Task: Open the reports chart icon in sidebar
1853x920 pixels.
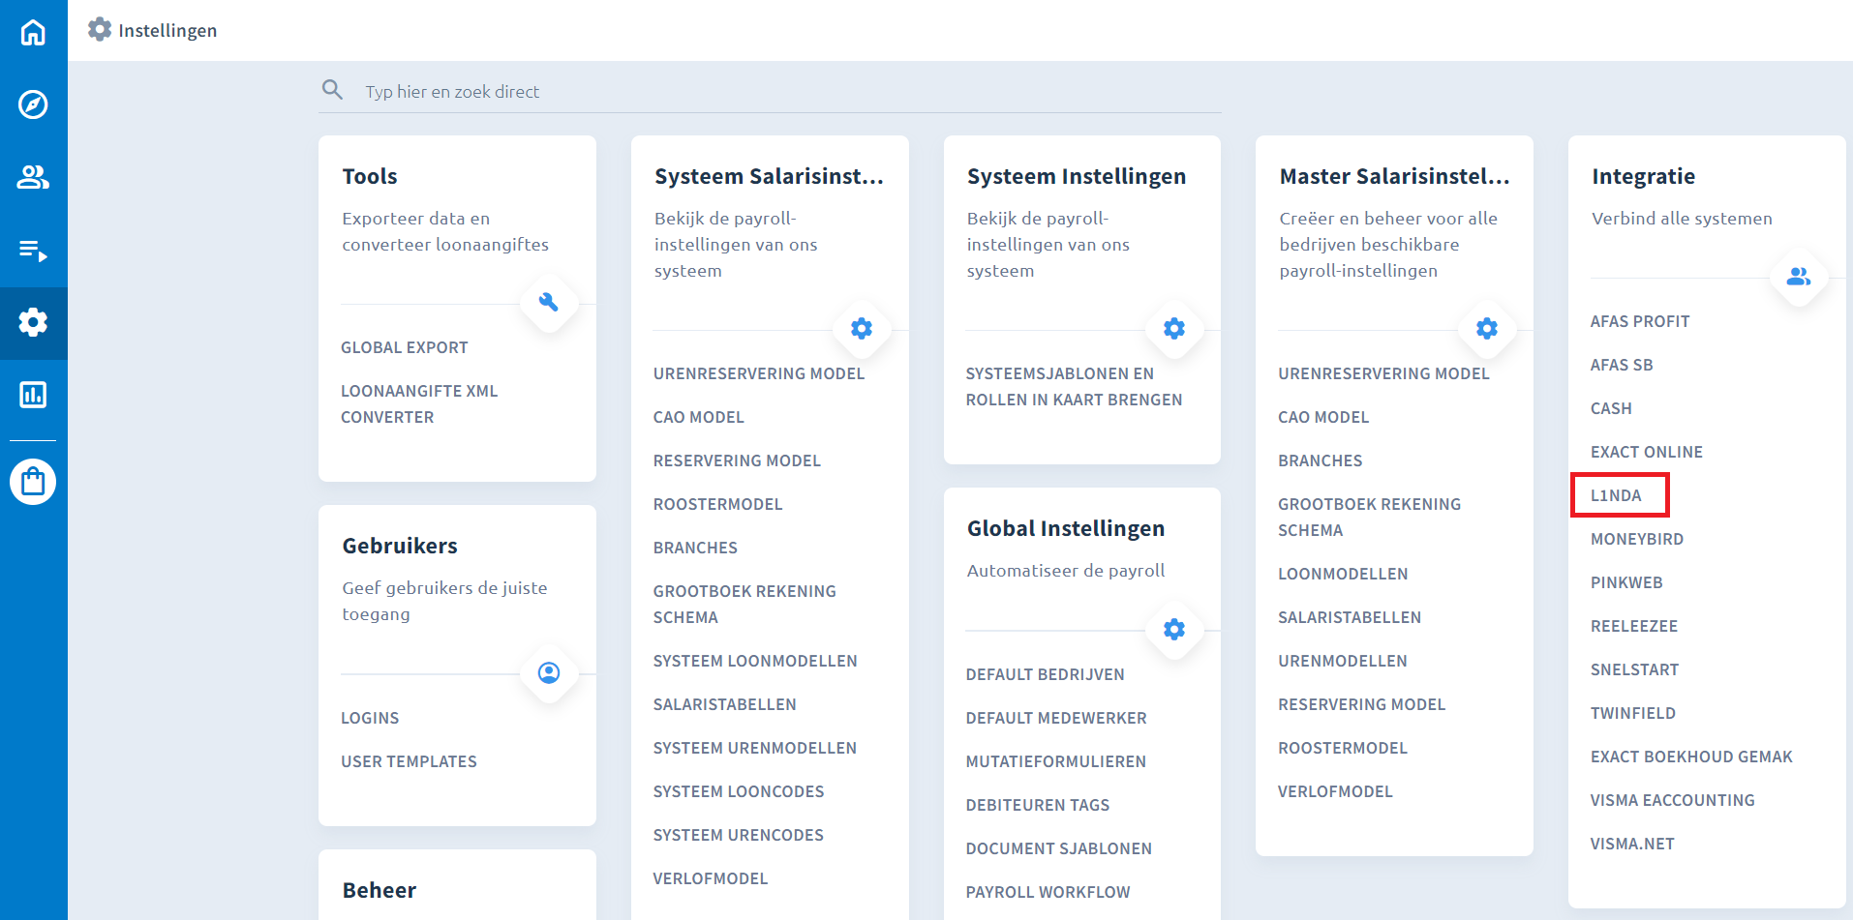Action: point(33,395)
